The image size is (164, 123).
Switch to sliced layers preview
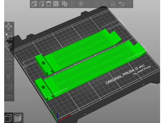[x=18, y=118]
